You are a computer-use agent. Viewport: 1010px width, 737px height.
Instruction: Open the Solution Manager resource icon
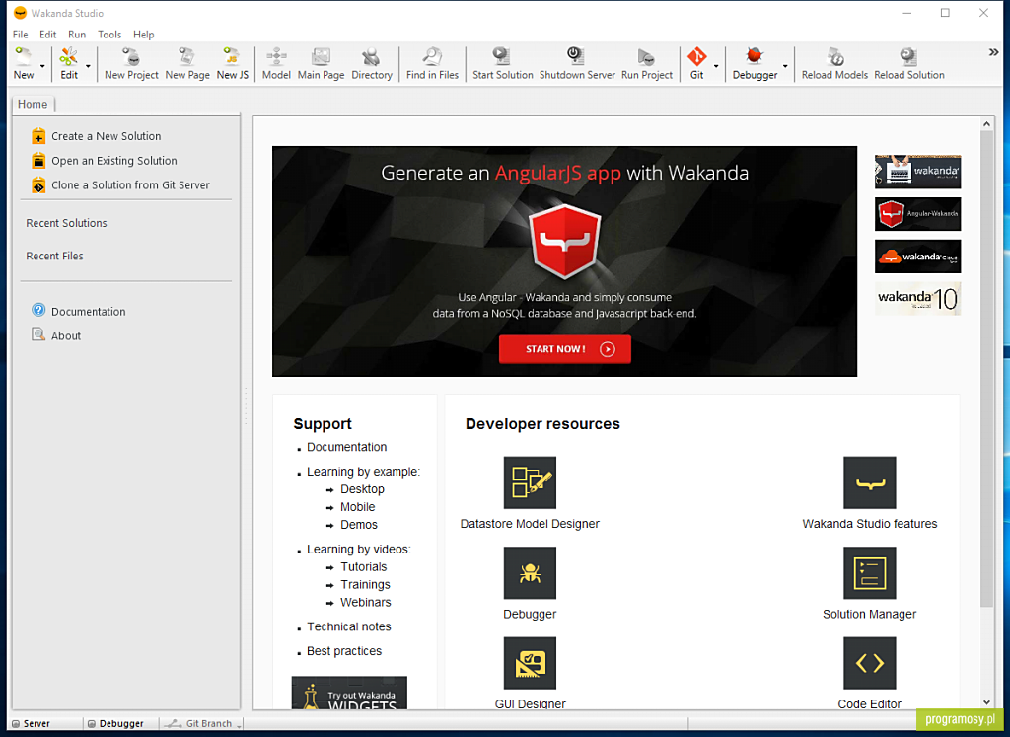pos(870,572)
